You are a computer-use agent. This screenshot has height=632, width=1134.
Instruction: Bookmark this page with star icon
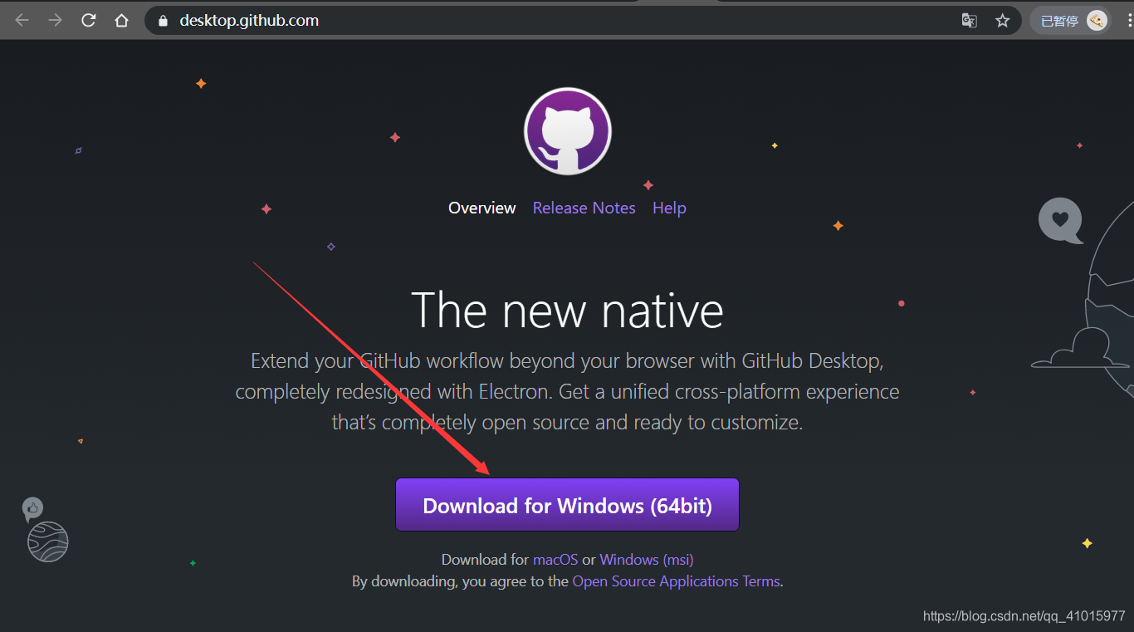click(x=1003, y=21)
